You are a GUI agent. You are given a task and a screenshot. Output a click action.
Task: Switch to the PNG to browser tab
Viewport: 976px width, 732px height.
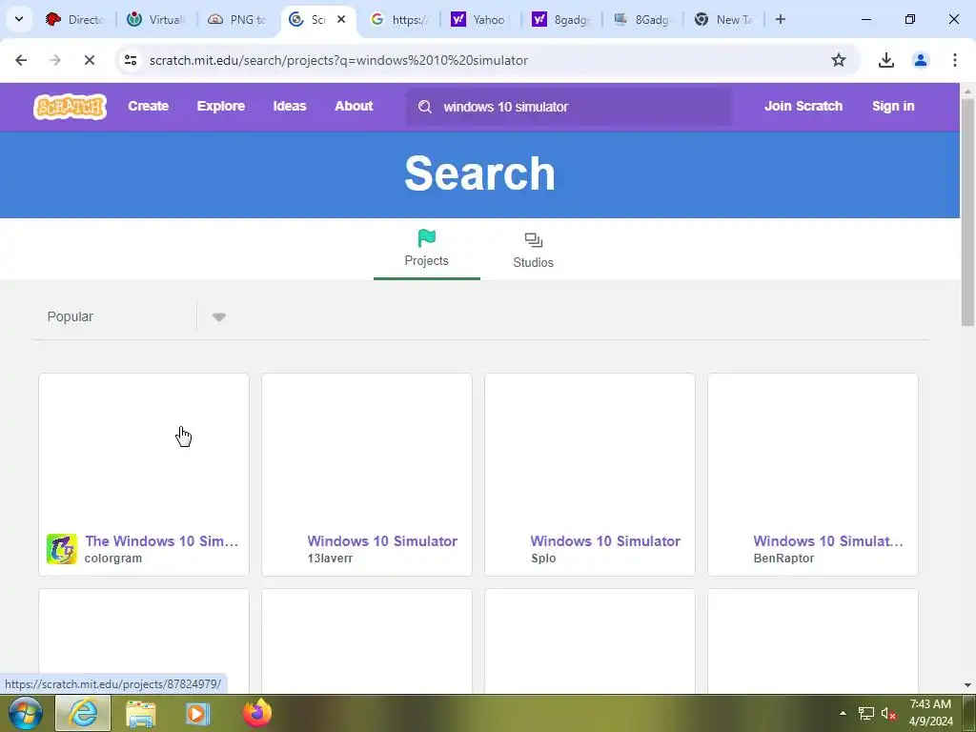click(238, 19)
